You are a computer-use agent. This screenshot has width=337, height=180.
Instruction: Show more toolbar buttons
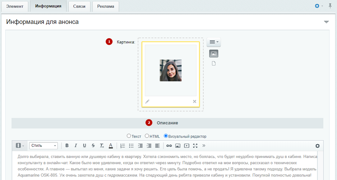click(x=204, y=146)
